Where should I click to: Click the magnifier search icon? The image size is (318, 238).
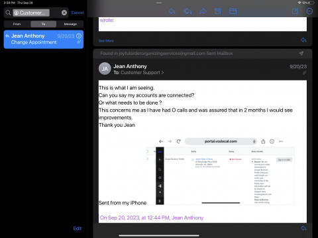pos(8,13)
